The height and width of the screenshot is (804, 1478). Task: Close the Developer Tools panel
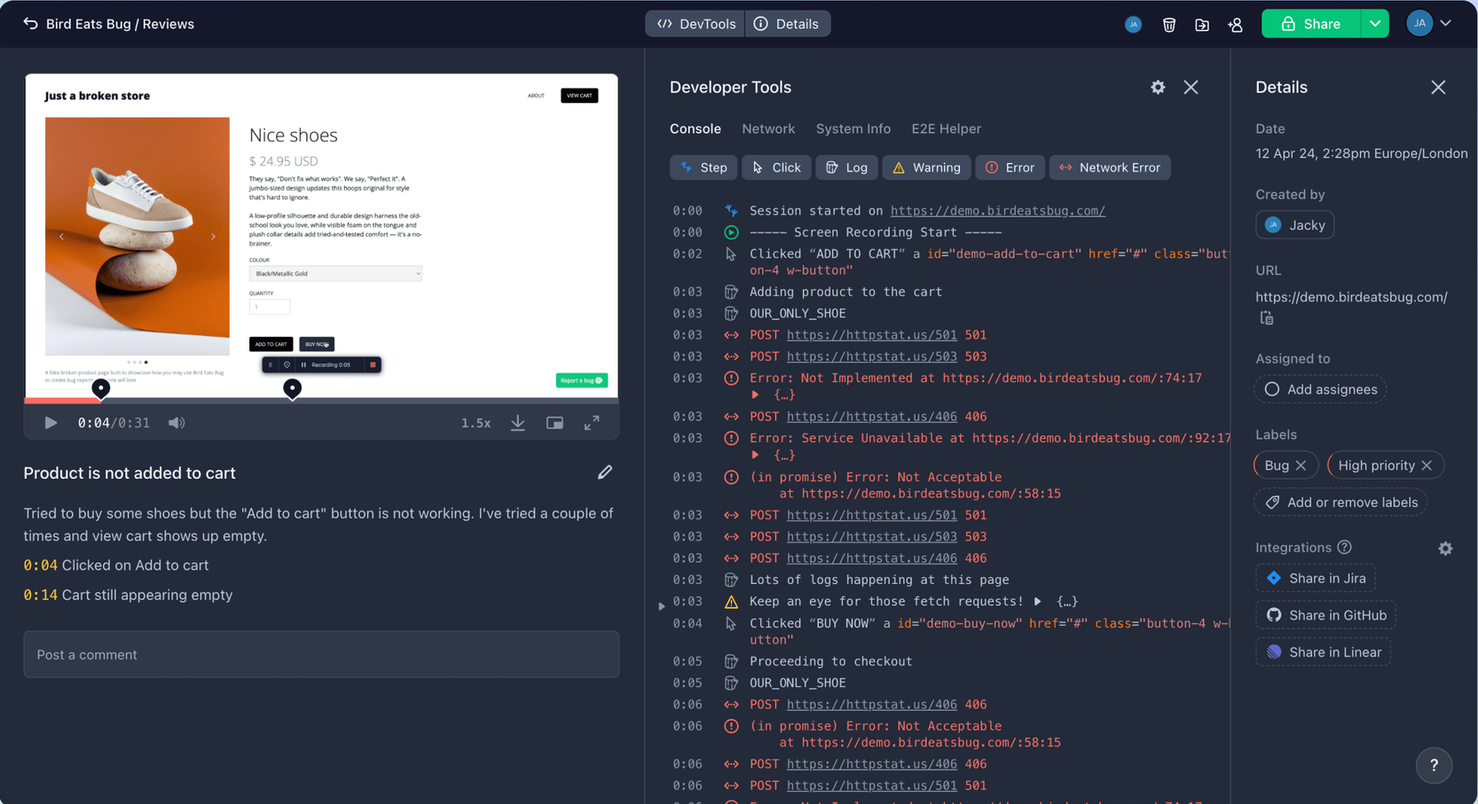(x=1191, y=87)
